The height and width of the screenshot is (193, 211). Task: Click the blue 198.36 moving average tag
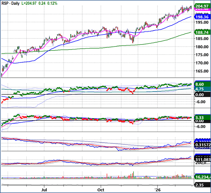202,17
